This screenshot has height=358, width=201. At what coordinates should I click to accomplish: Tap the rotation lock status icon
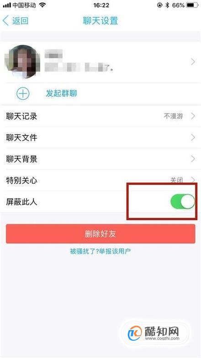click(x=159, y=5)
